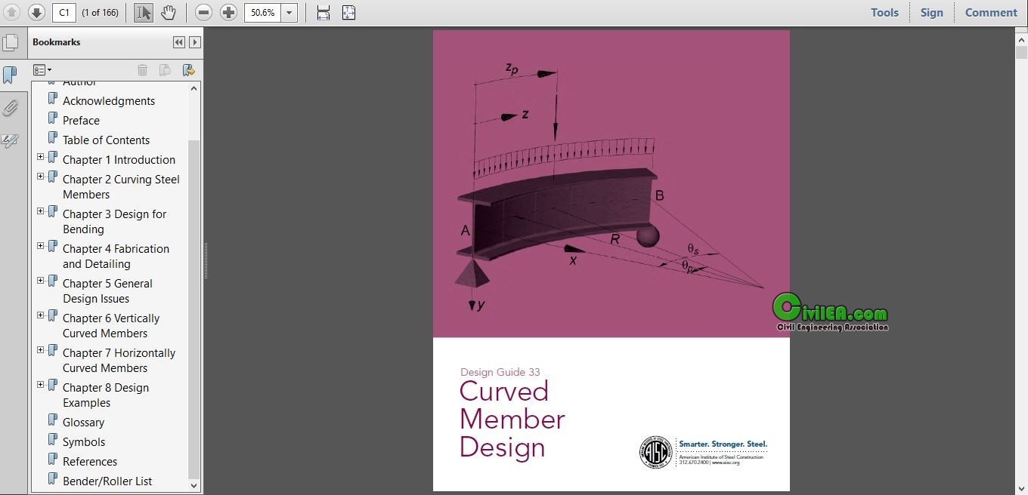
Task: Expand Chapter 2 Curving Steel Members
Action: point(41,177)
